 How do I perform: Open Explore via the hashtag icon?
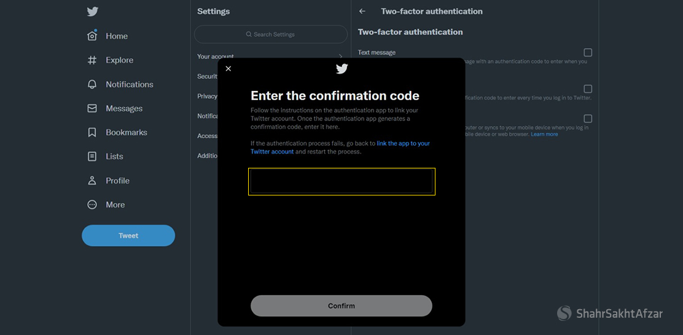92,60
